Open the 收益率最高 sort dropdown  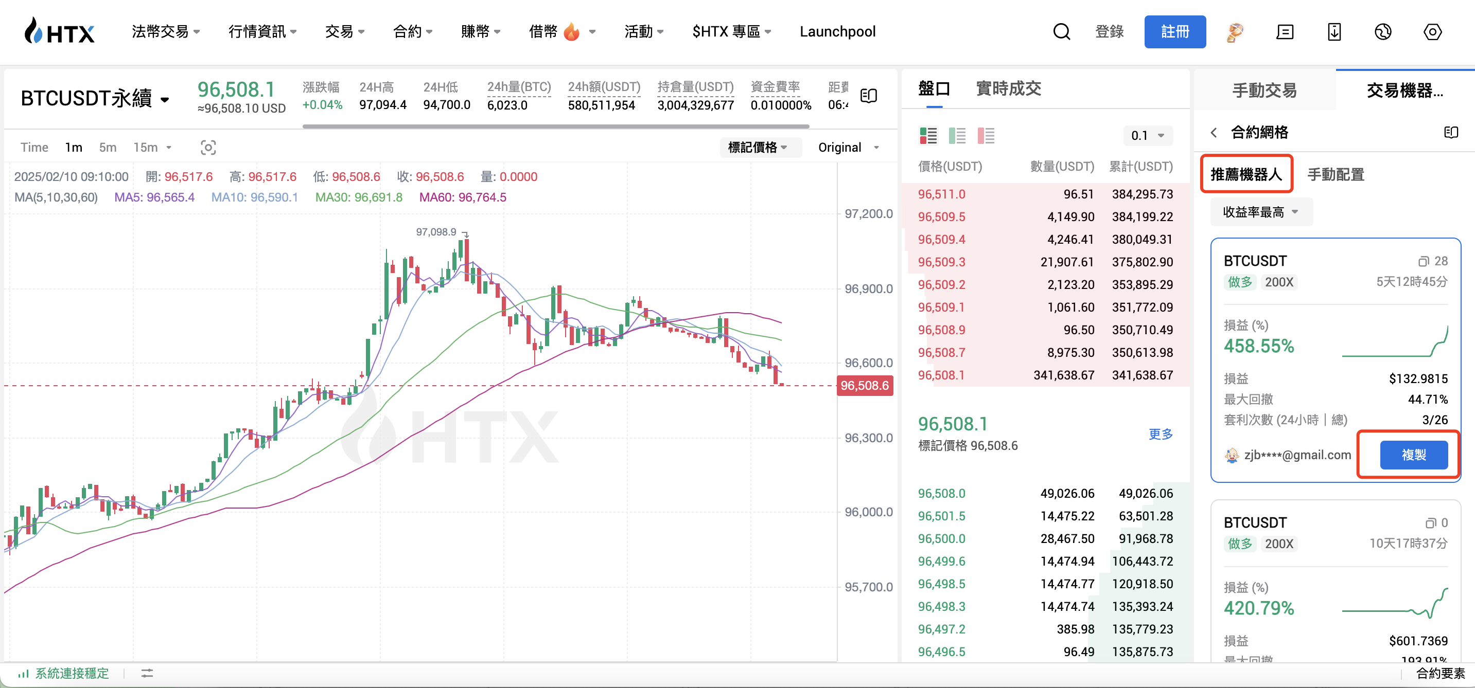[1260, 212]
